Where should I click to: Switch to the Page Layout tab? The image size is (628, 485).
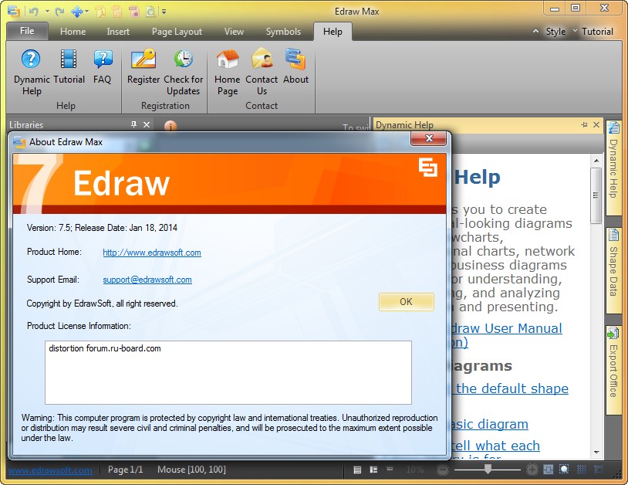coord(177,31)
